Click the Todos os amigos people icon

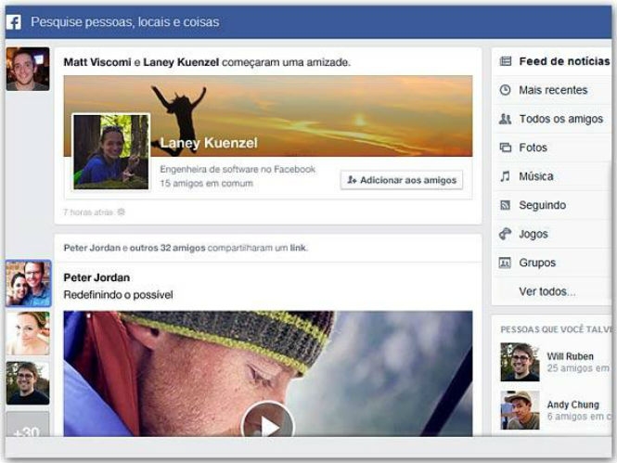pos(506,119)
